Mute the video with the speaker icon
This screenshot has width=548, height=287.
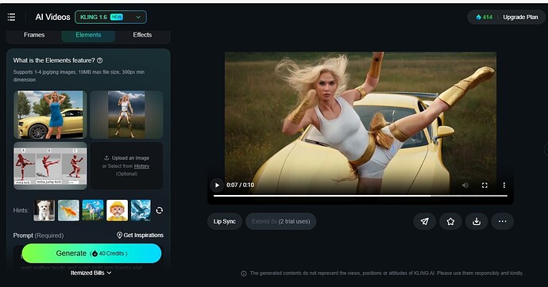pyautogui.click(x=465, y=186)
